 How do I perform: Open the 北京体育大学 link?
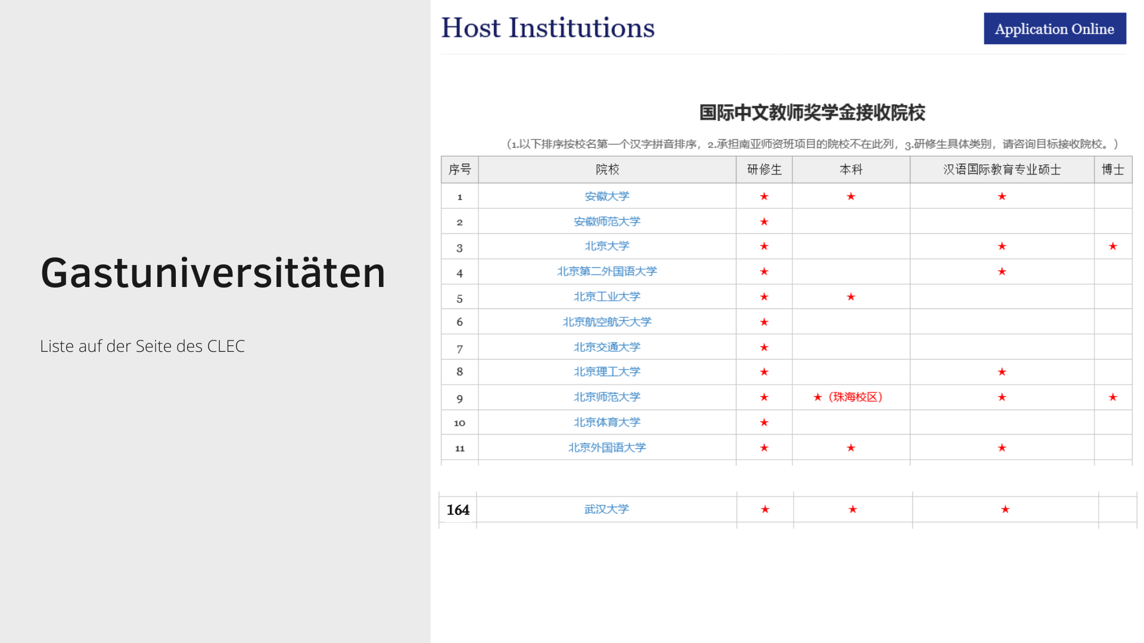tap(607, 422)
